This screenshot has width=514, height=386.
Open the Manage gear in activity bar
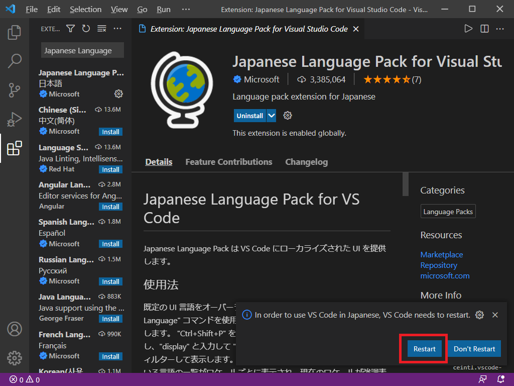pyautogui.click(x=15, y=358)
